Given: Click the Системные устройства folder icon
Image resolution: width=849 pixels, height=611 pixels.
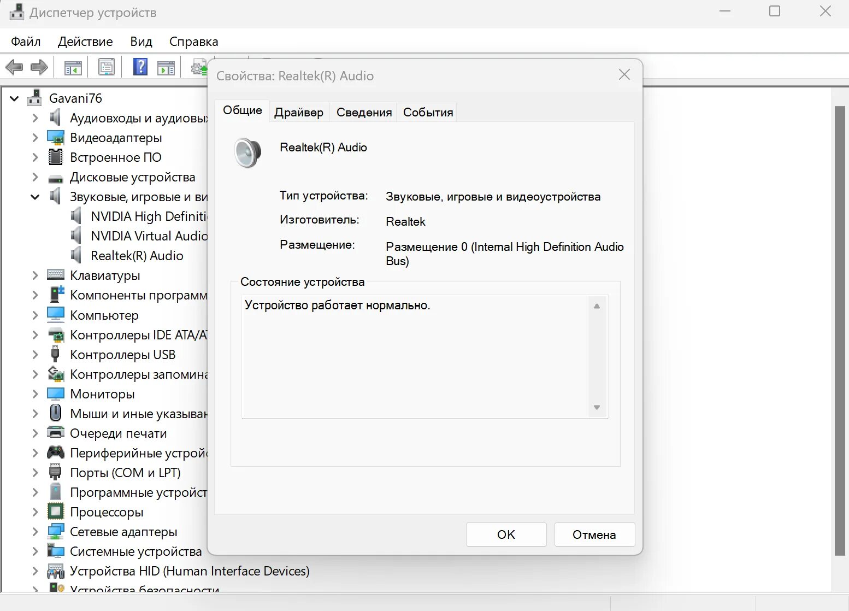Looking at the screenshot, I should (x=56, y=551).
